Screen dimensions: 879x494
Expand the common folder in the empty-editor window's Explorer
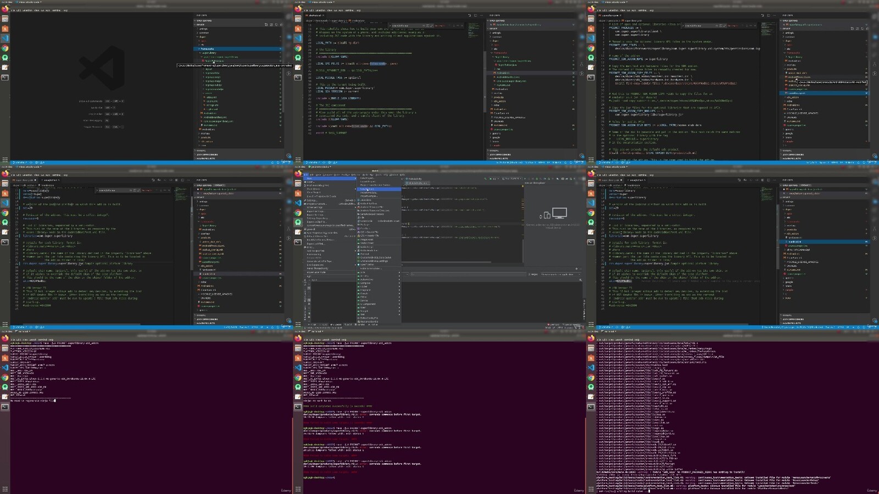click(240, 32)
